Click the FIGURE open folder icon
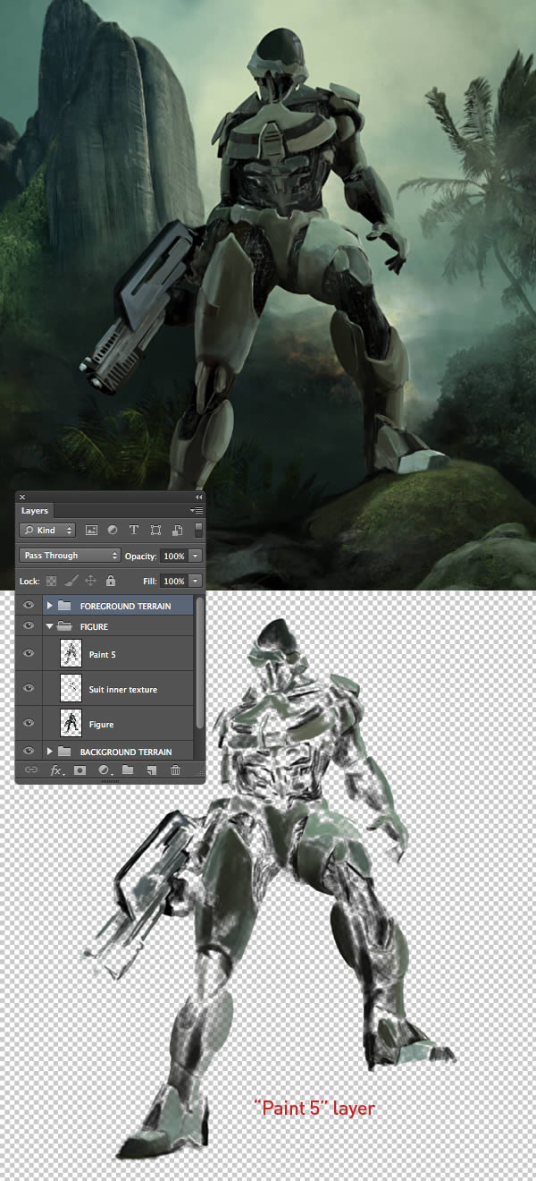Image resolution: width=536 pixels, height=1181 pixels. pos(64,626)
